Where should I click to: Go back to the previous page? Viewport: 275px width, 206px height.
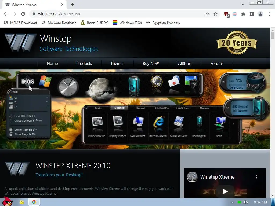click(6, 14)
